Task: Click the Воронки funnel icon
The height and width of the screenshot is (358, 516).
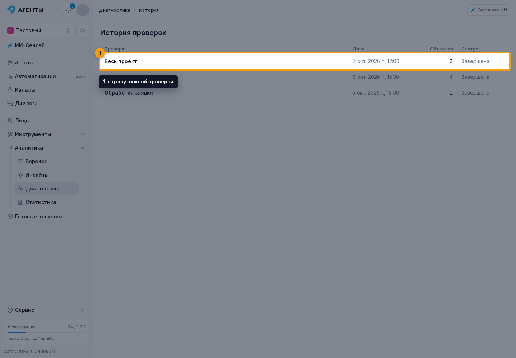Action: [x=20, y=161]
